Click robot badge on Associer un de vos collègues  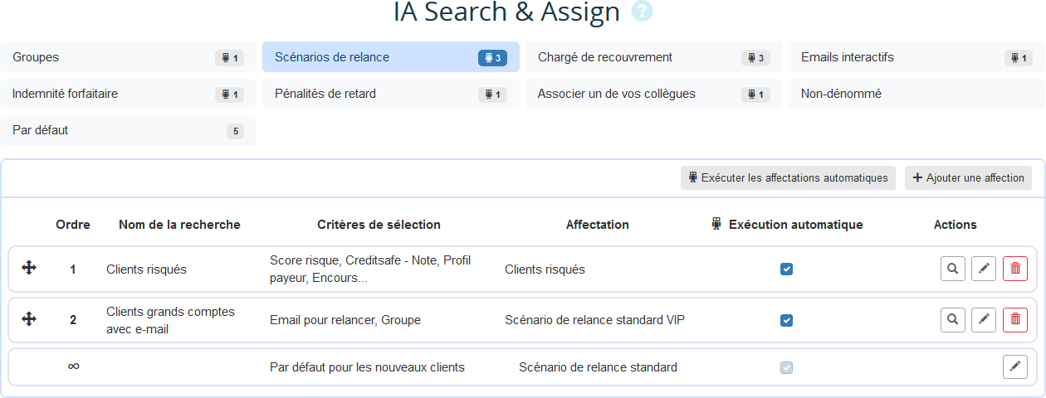click(x=755, y=95)
